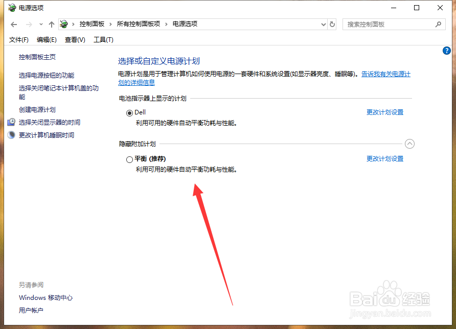The width and height of the screenshot is (456, 329).
Task: Expand the chevron after 所有控制面板项 breadcrumb
Action: 166,24
